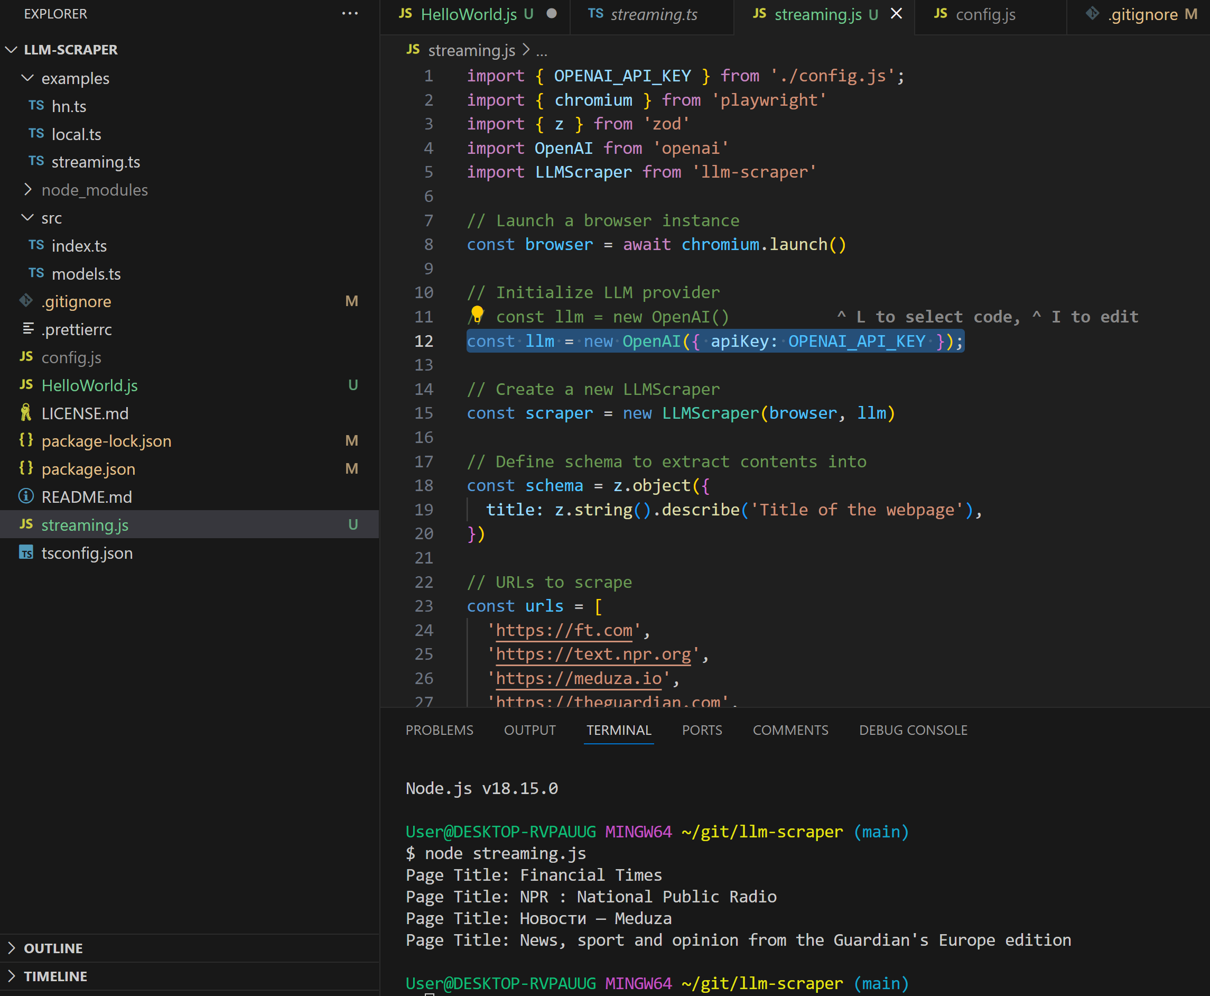Click the braces icon beside package.json

click(26, 468)
